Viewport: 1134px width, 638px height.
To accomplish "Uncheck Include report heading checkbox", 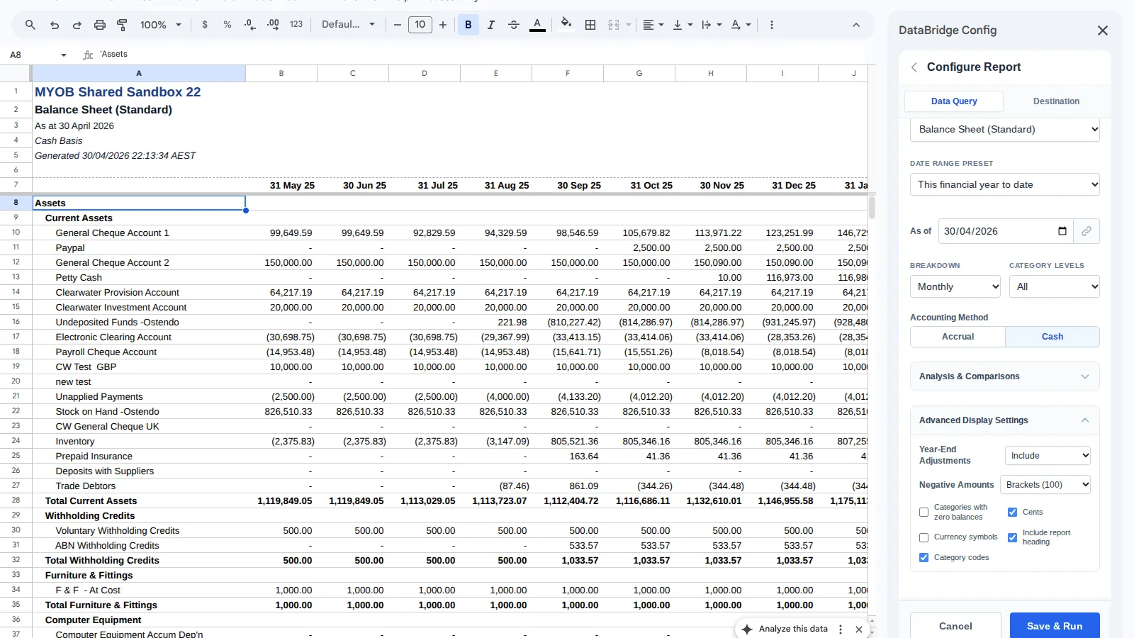I will pos(1012,538).
